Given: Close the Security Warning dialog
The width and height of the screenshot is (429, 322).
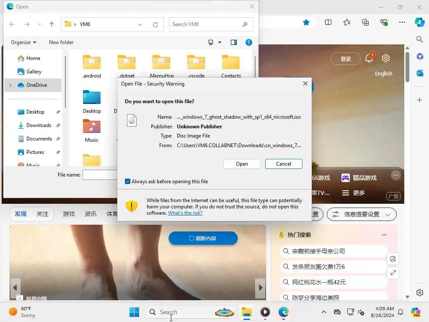Looking at the screenshot, I should click(x=305, y=83).
